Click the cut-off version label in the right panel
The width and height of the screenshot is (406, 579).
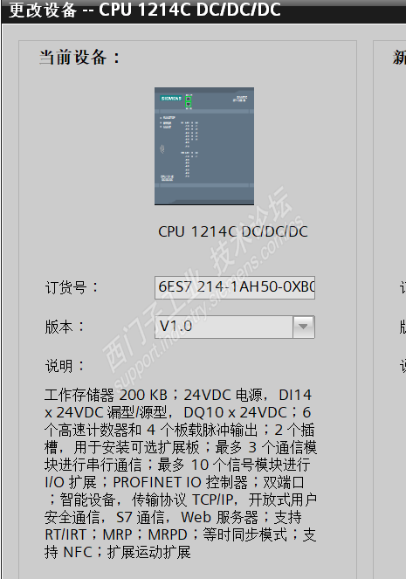(x=403, y=327)
